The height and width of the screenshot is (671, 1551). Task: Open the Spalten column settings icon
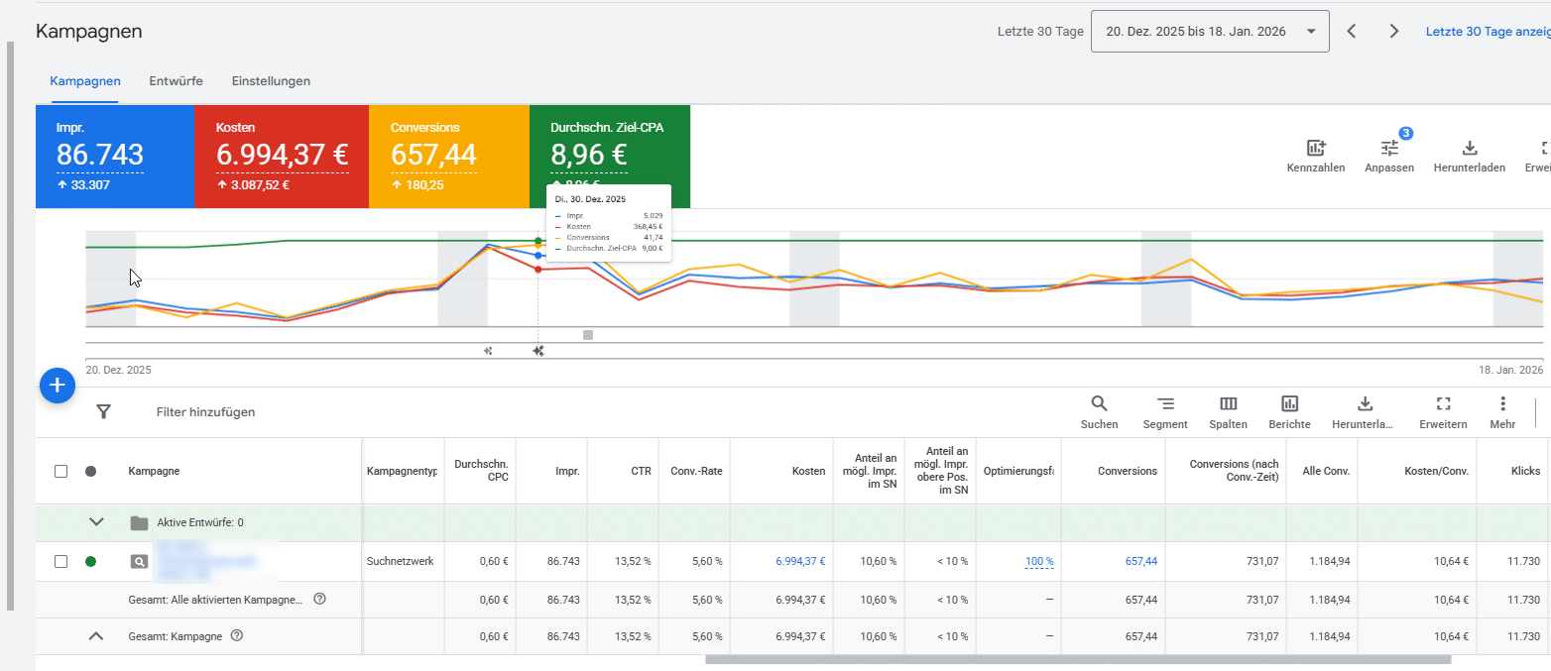1228,404
